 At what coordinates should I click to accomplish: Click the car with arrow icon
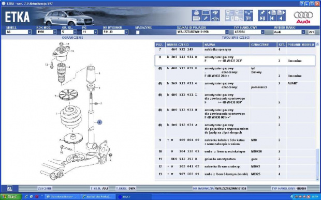(215, 13)
